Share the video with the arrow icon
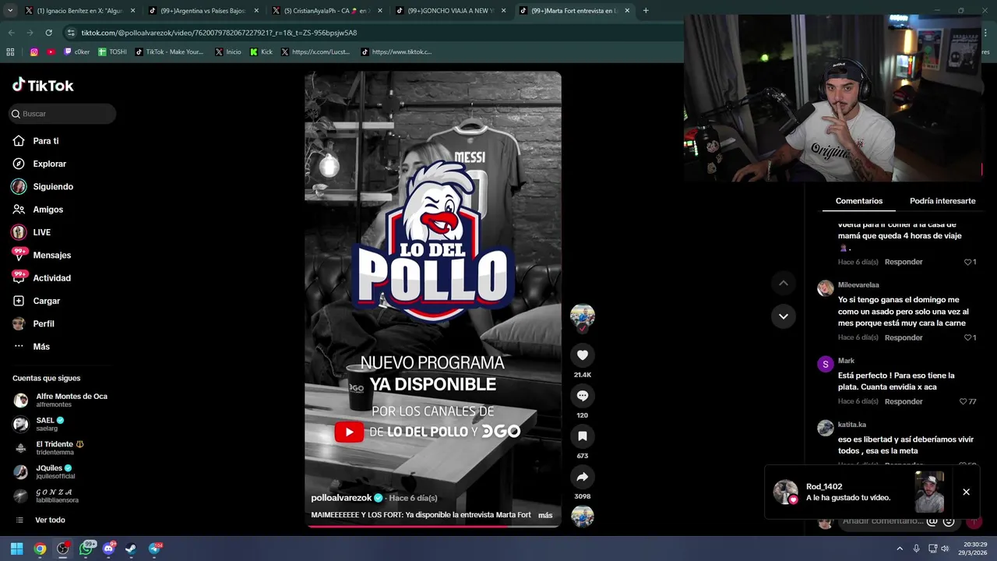Viewport: 997px width, 561px height. click(x=582, y=477)
